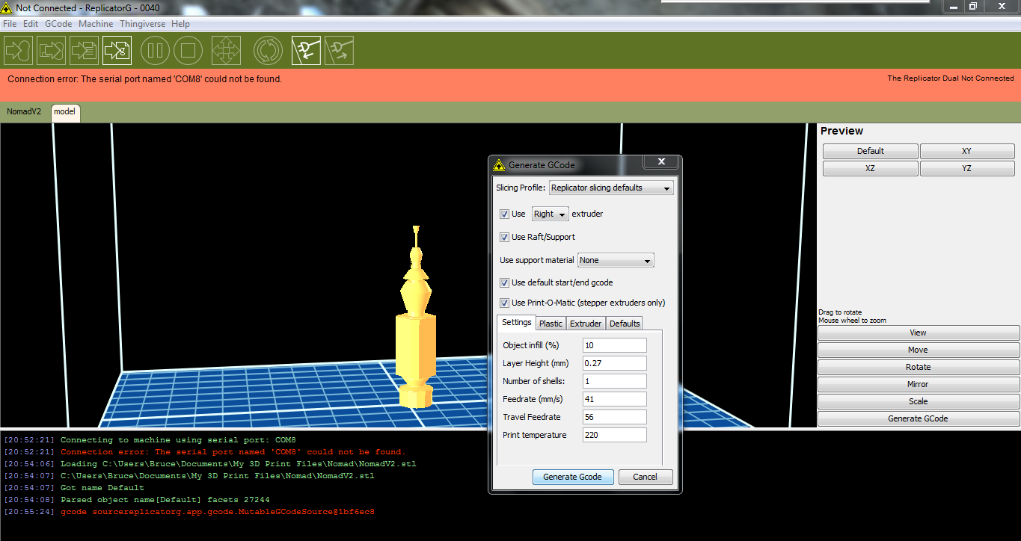Open the machine Control Panel icon
Screen dimensions: 1021x541
225,50
